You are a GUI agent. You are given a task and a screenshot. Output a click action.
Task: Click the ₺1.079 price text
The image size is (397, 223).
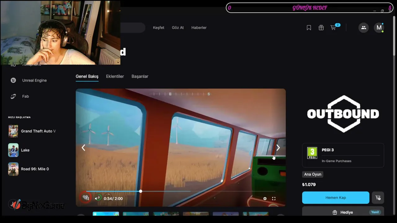(x=309, y=185)
